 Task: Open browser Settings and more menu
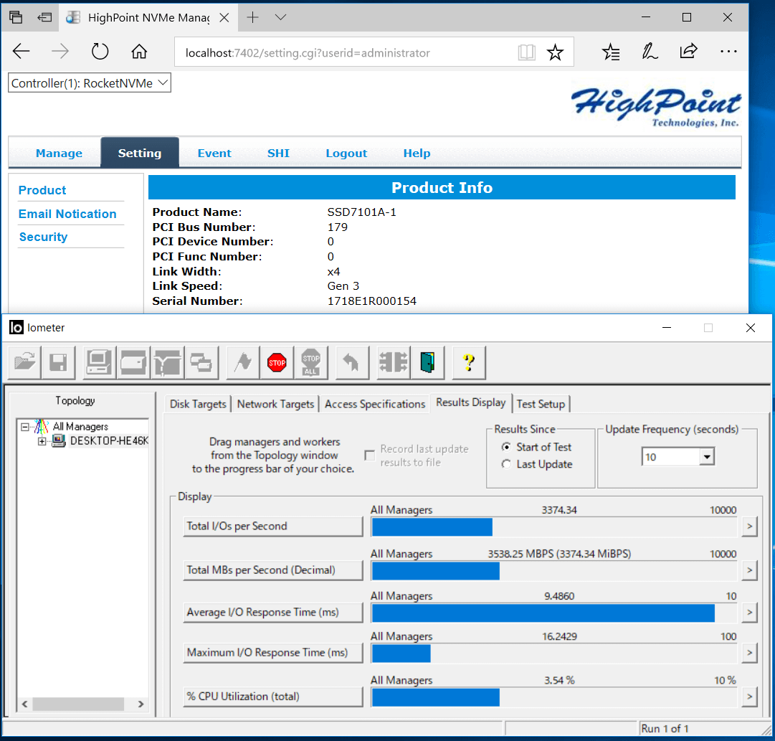[728, 52]
